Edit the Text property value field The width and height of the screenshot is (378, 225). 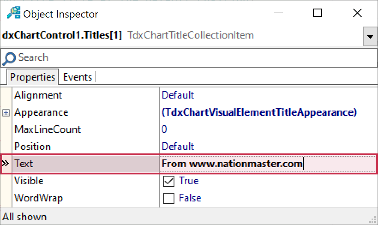pyautogui.click(x=266, y=164)
